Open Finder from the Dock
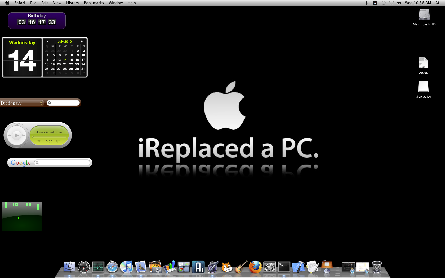 [x=69, y=267]
